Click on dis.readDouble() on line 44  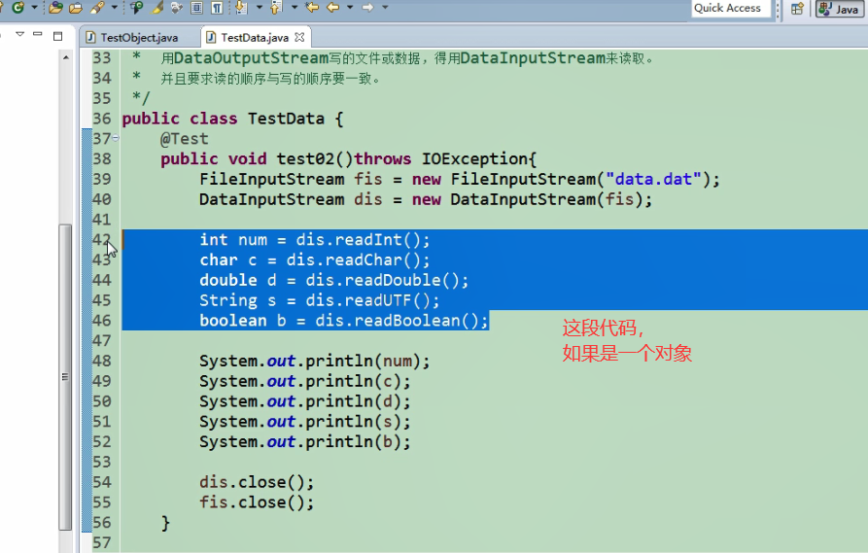381,280
